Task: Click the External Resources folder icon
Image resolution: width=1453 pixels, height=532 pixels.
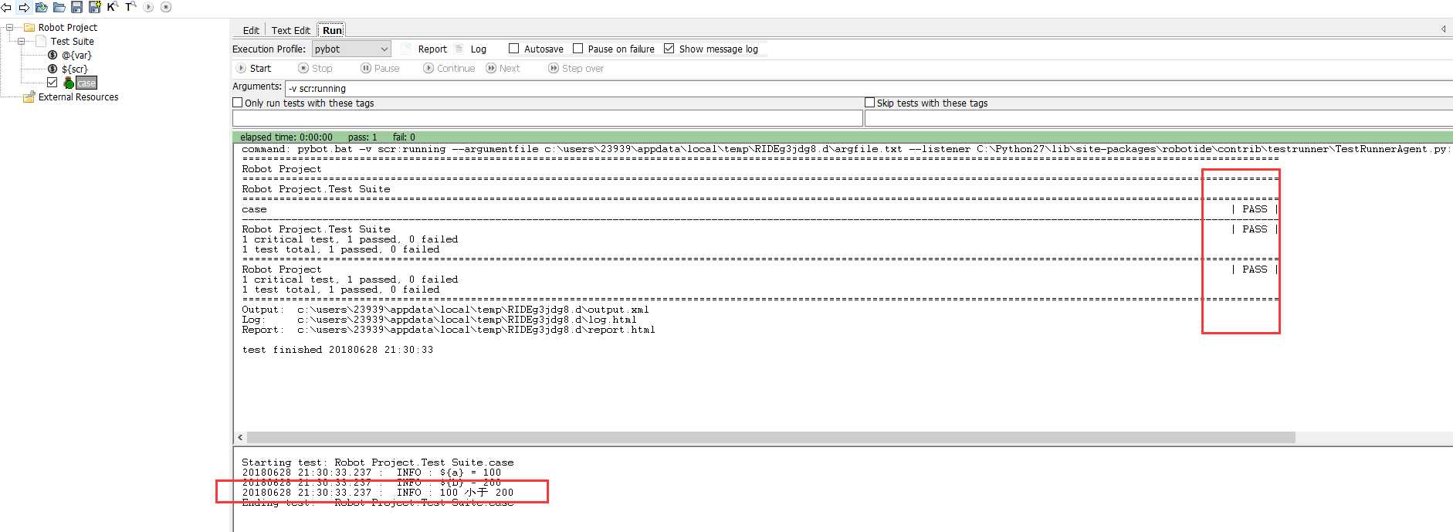Action: pos(29,97)
